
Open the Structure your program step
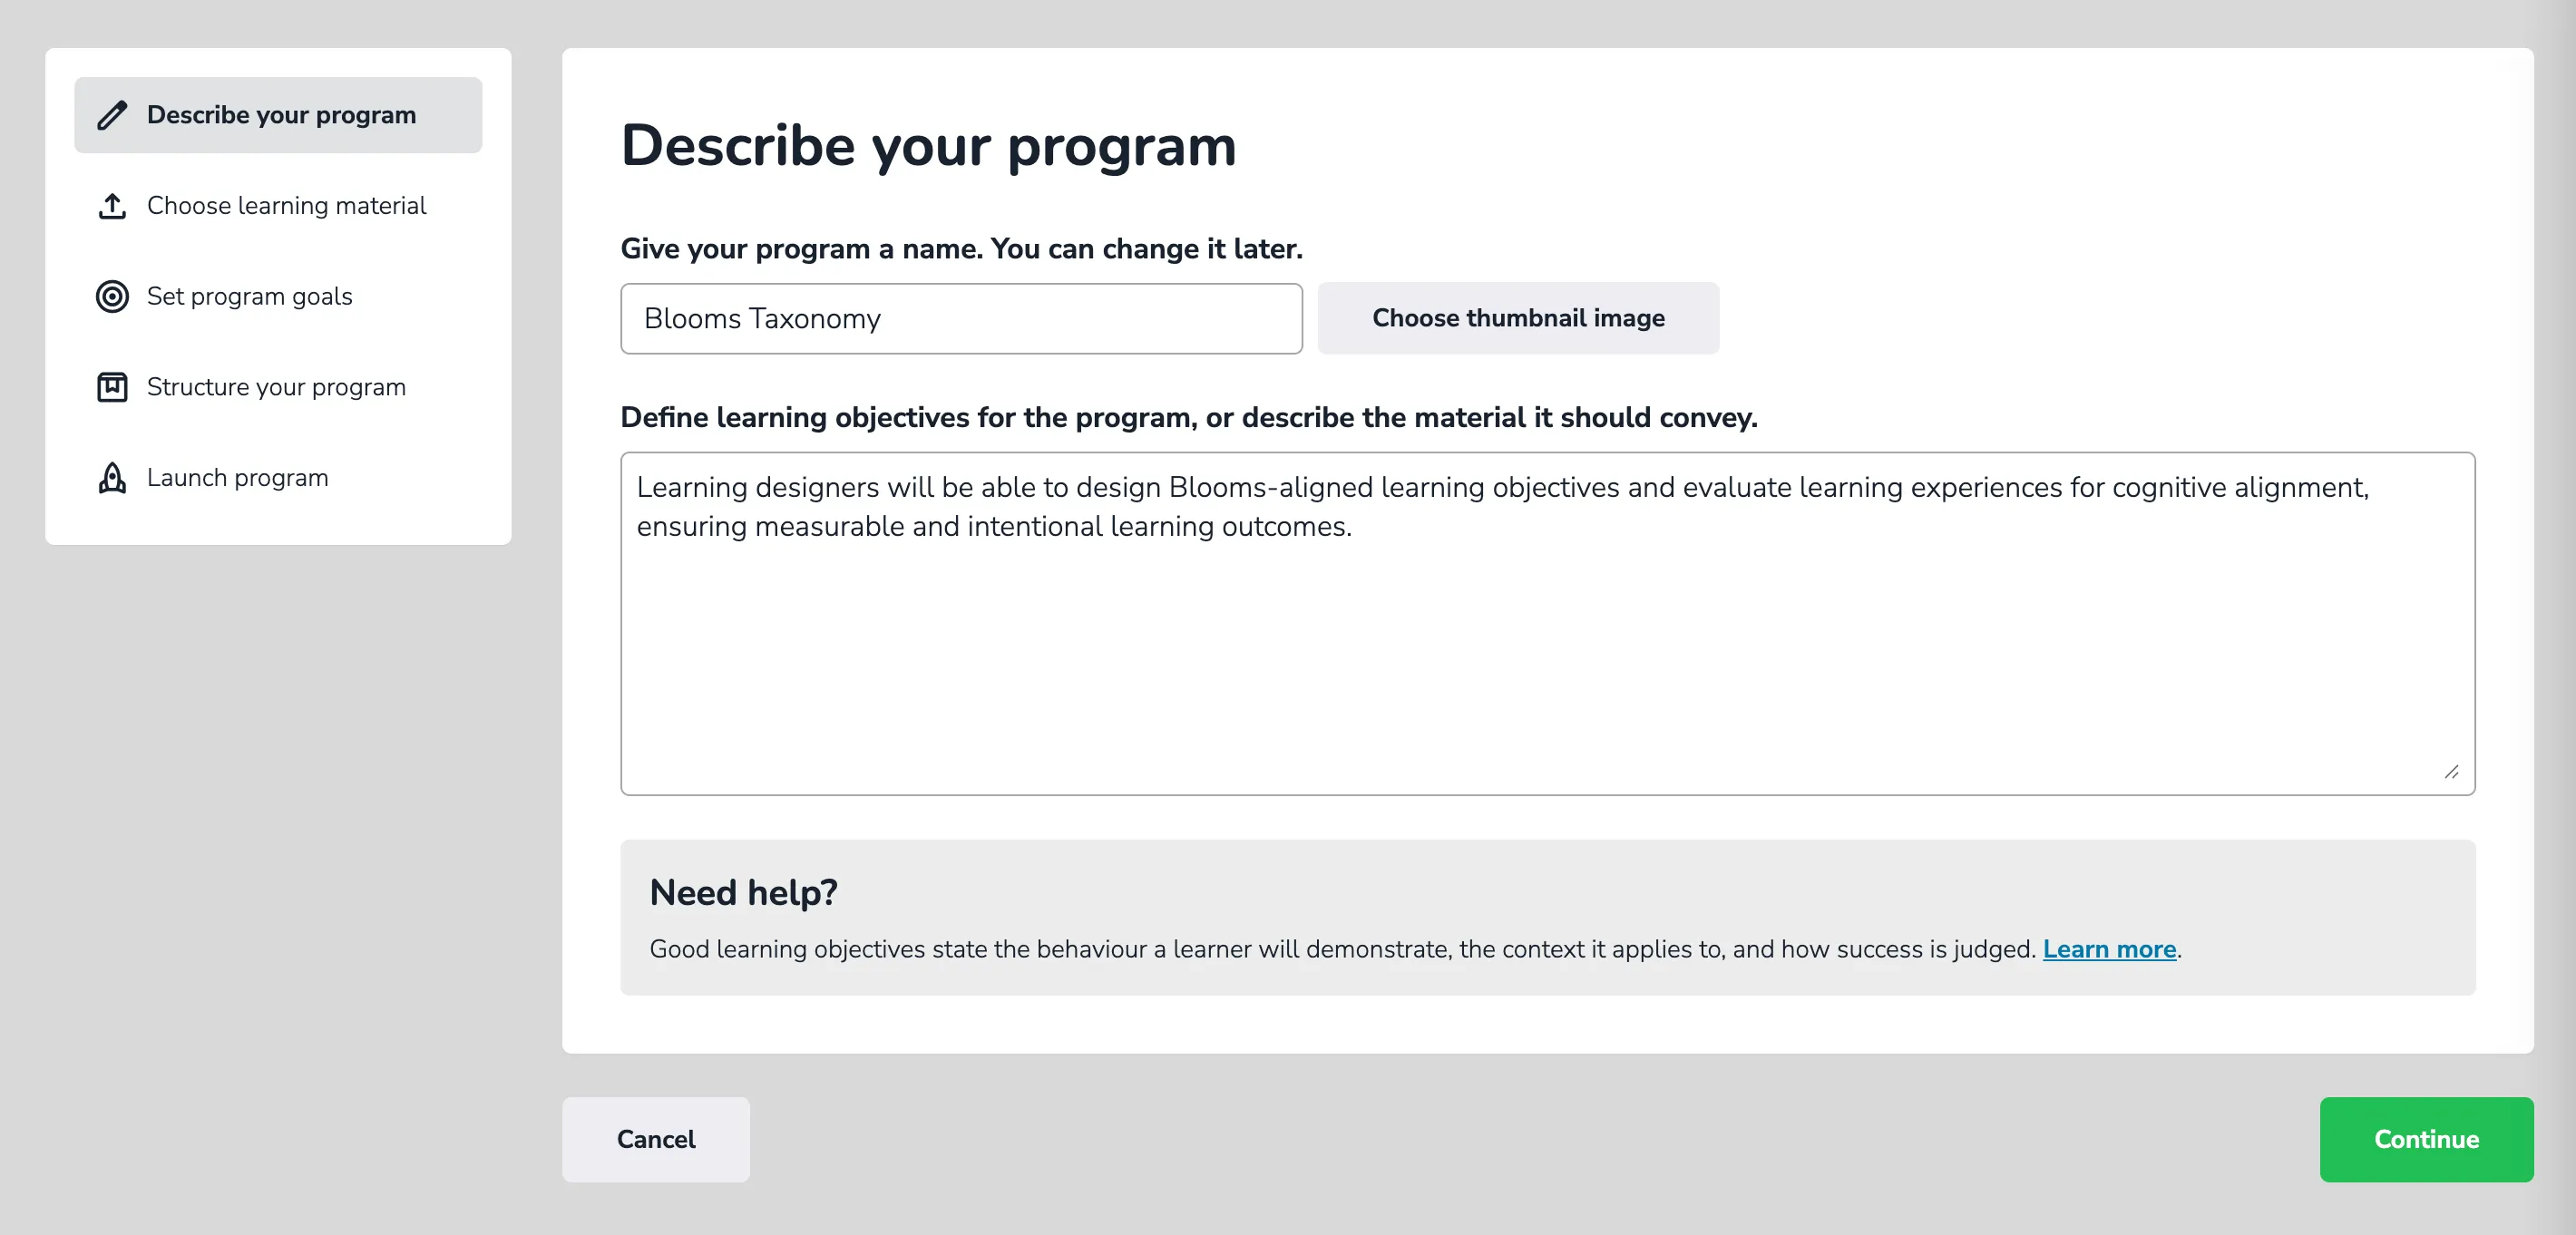pos(276,387)
